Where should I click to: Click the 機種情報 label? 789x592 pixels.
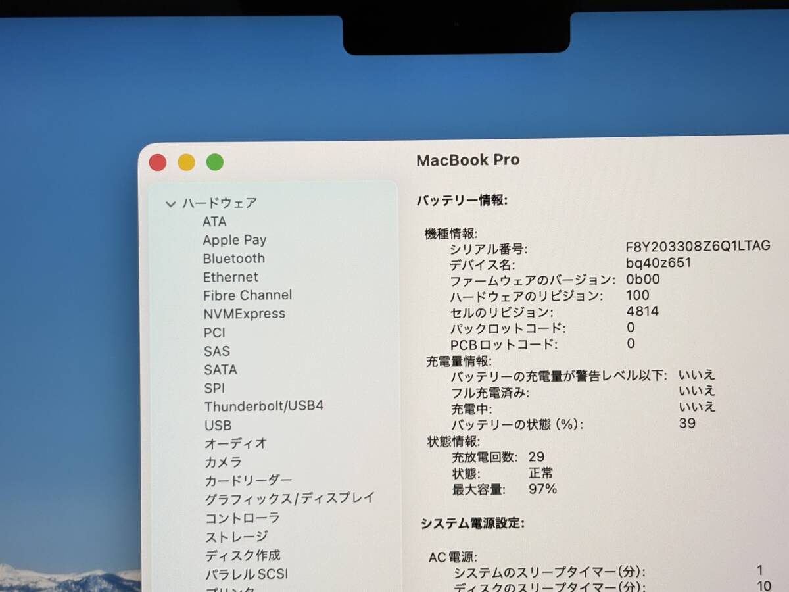(x=451, y=233)
